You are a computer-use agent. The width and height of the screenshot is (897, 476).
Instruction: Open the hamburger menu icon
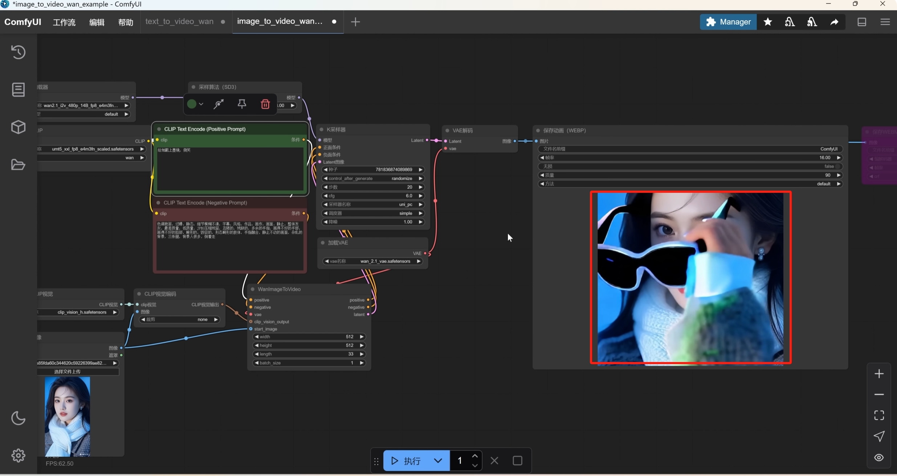885,22
